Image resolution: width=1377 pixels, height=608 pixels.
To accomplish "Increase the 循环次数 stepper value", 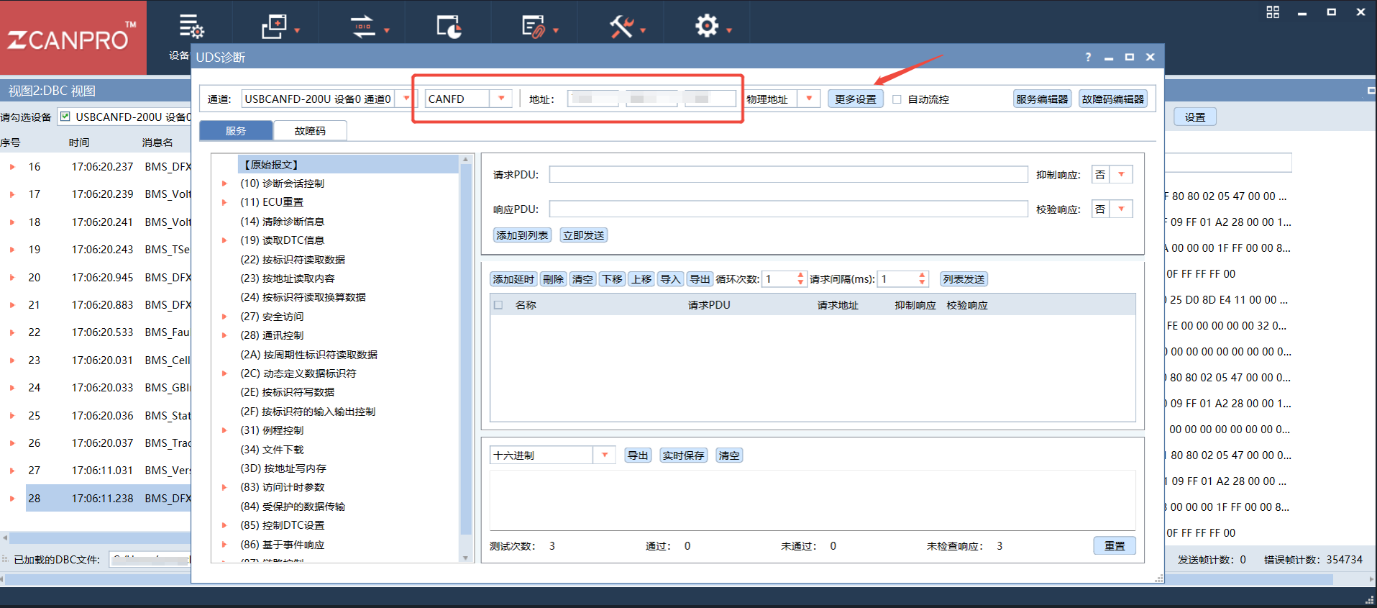I will [800, 275].
